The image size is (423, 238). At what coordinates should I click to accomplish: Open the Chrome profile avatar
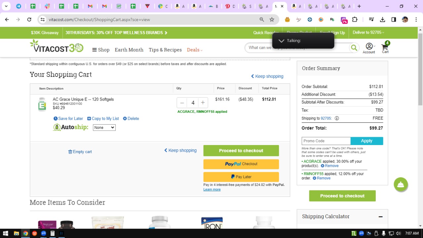[x=405, y=19]
